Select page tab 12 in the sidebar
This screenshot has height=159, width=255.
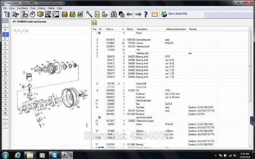(x=5, y=82)
